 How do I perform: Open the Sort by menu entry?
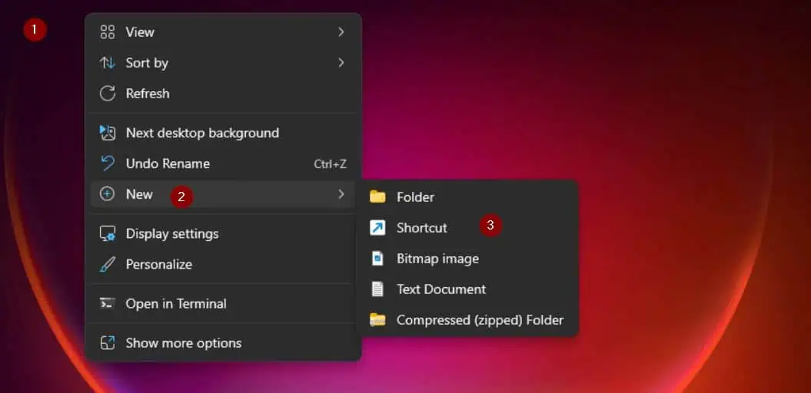[x=223, y=63]
